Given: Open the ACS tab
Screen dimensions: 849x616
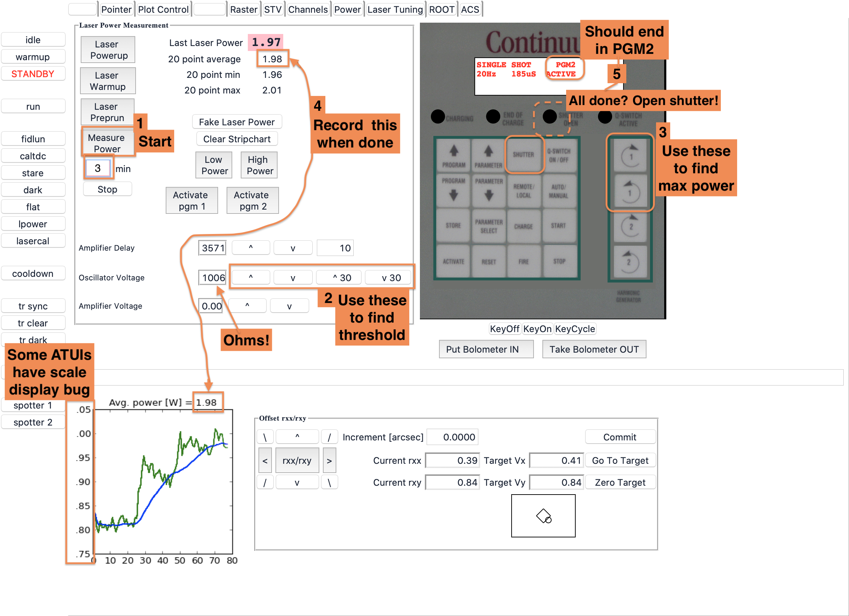Looking at the screenshot, I should (470, 9).
